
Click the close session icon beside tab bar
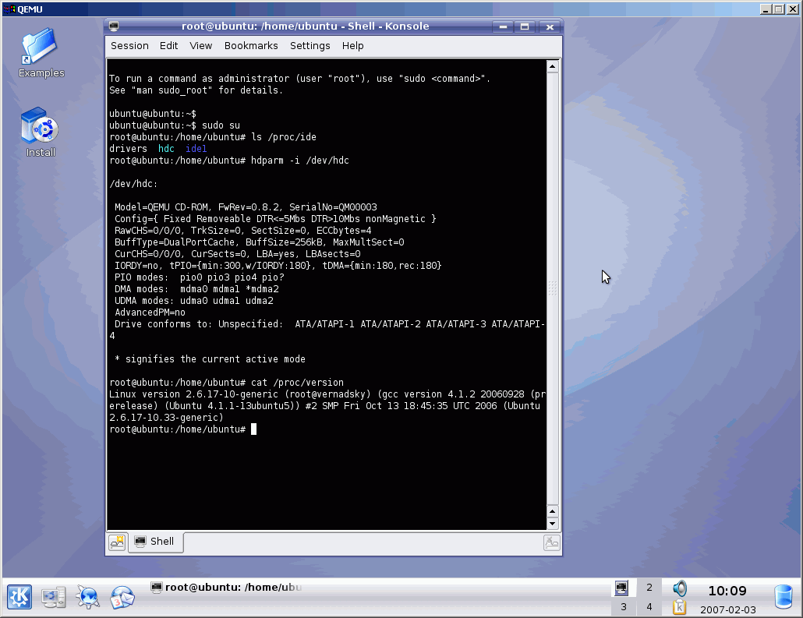click(551, 542)
